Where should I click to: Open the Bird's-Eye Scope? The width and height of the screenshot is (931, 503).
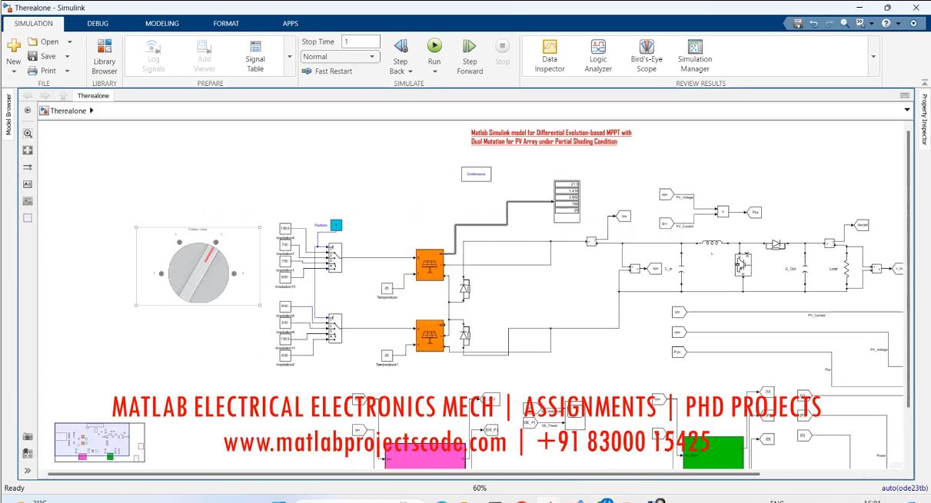pos(647,57)
